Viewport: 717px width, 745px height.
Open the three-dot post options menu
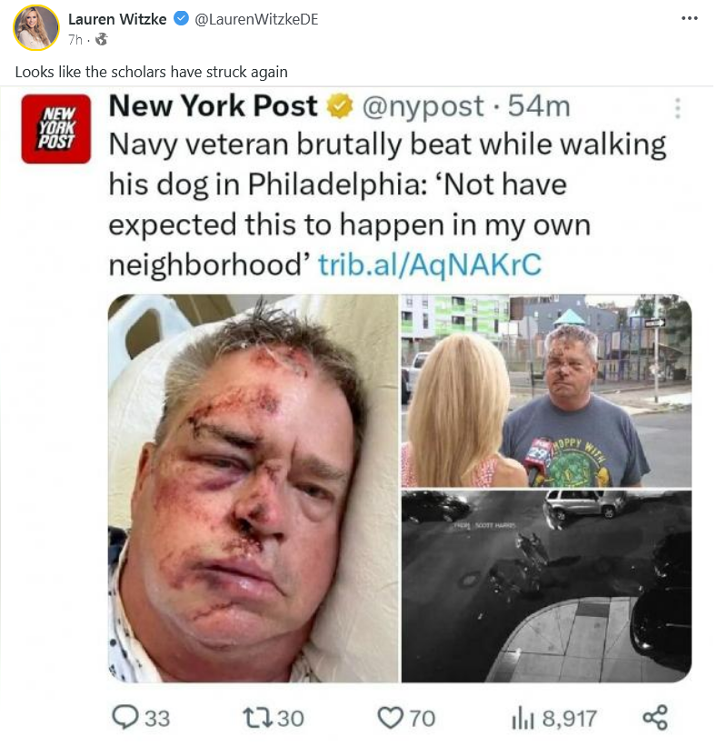coord(689,18)
